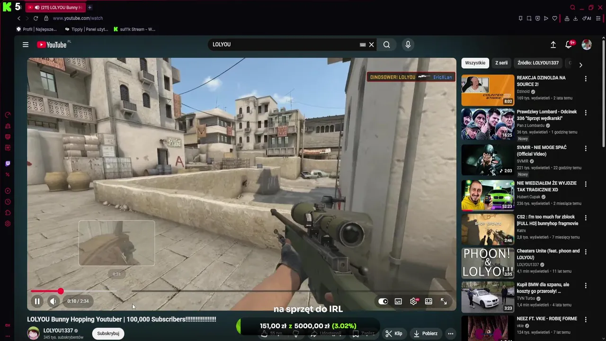Show more filter chips with right arrow

click(580, 65)
